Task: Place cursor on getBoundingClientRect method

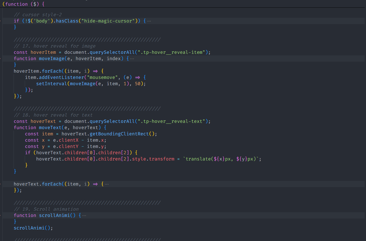Action: point(119,134)
